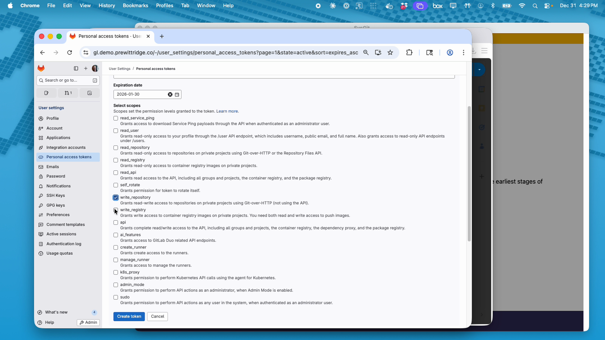Open the calendar picker in the expiration field

pyautogui.click(x=177, y=94)
